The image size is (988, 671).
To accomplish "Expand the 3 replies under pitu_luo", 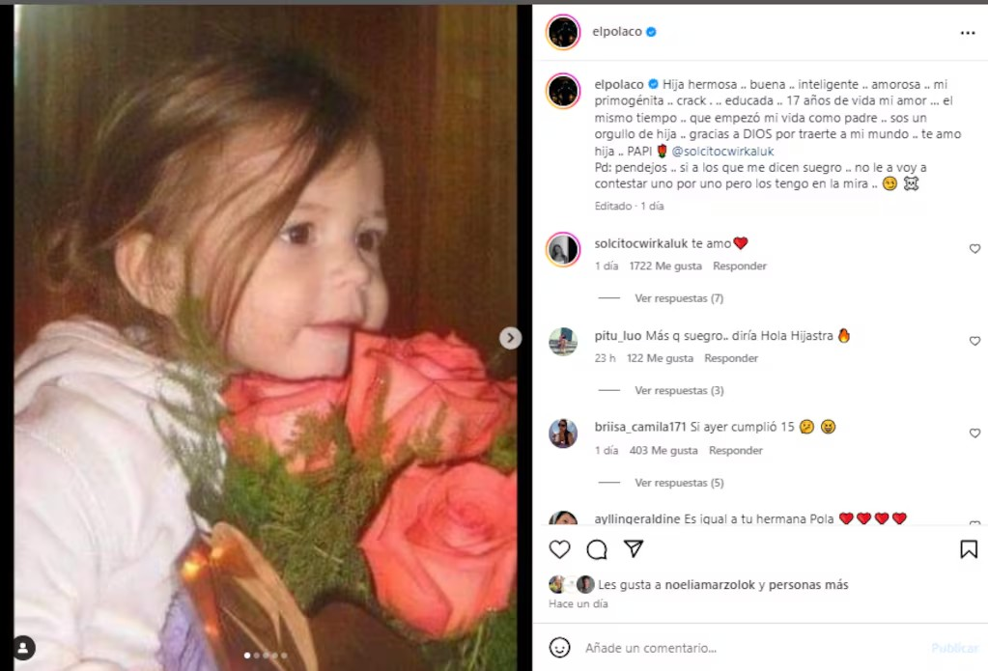I will click(678, 391).
